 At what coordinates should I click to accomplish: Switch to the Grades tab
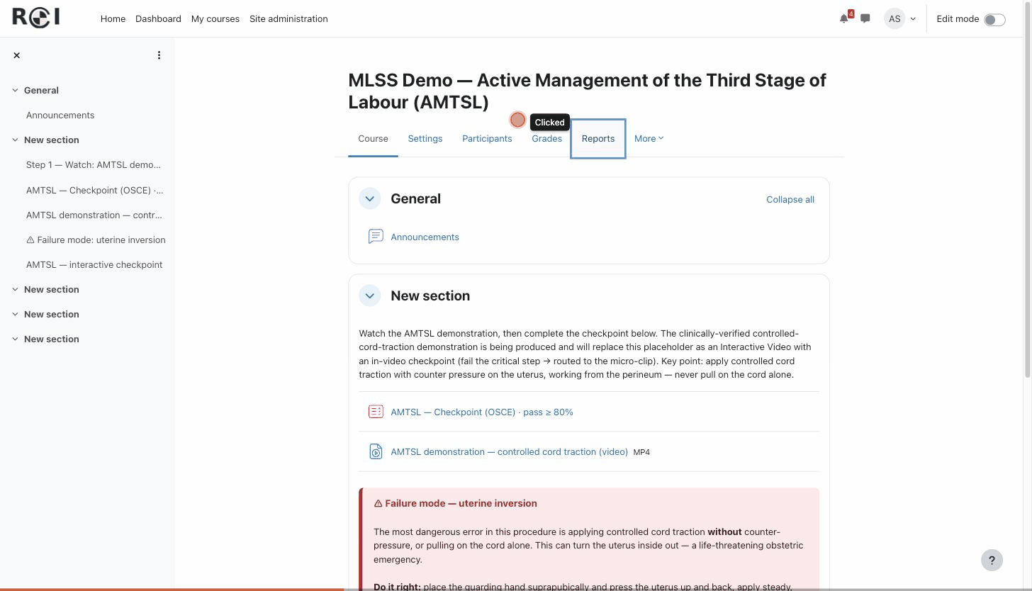click(x=547, y=138)
